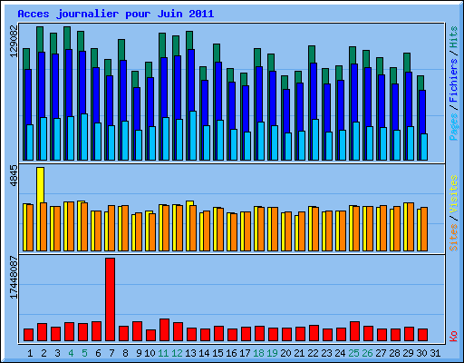Image resolution: width=464 pixels, height=363 pixels.
Task: Click the day label 1 on the x-axis
Action: [30, 353]
